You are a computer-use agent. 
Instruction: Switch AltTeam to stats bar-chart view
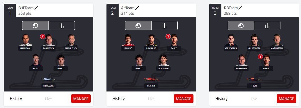[x=164, y=26]
